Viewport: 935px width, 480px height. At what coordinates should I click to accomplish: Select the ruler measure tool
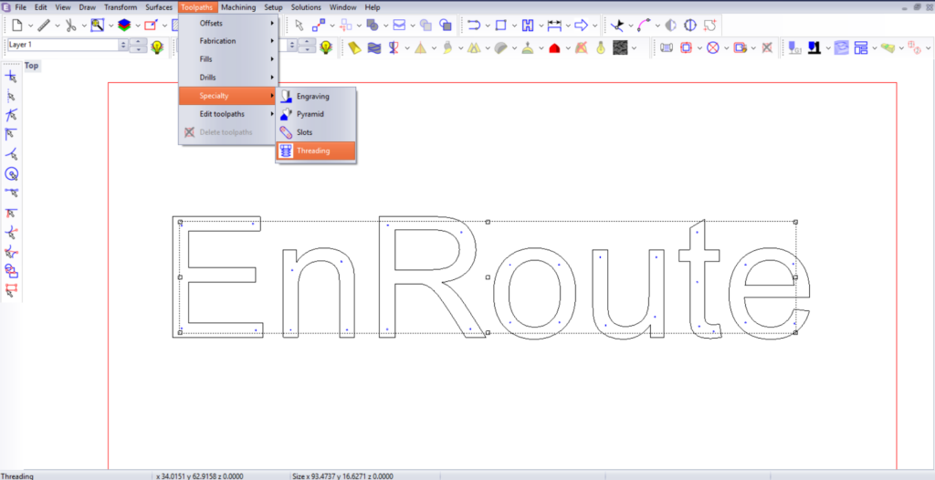click(x=45, y=26)
